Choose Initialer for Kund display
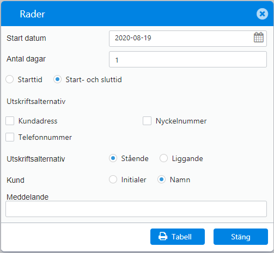The image size is (274, 253). (113, 180)
